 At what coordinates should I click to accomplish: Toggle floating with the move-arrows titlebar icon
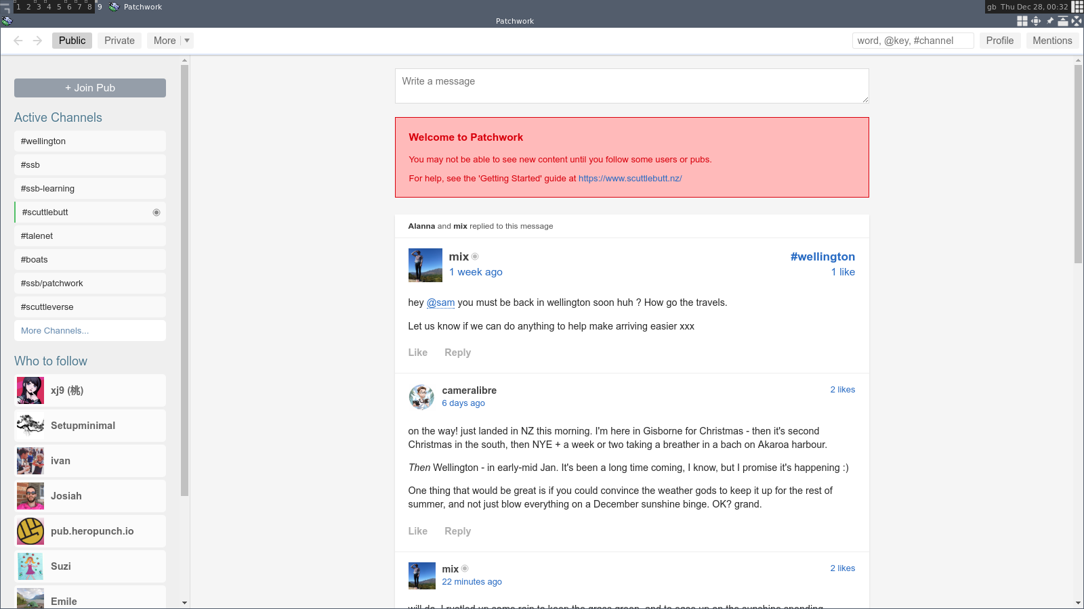[1036, 21]
